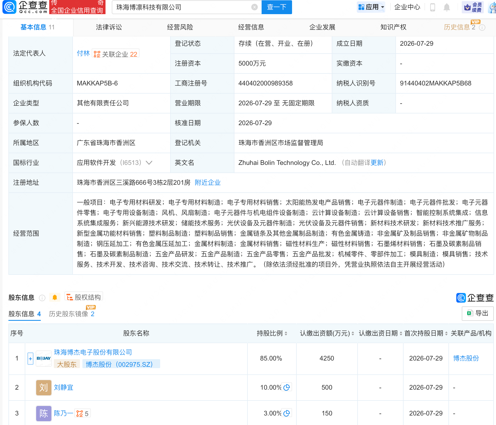
Task: Expand the 国标行业 I6513 chevron
Action: point(149,163)
